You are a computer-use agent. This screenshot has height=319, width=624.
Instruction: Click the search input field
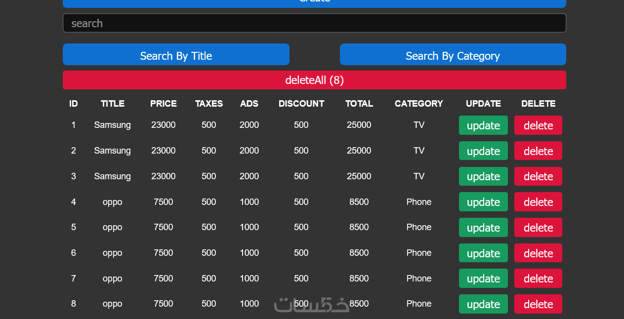point(314,23)
